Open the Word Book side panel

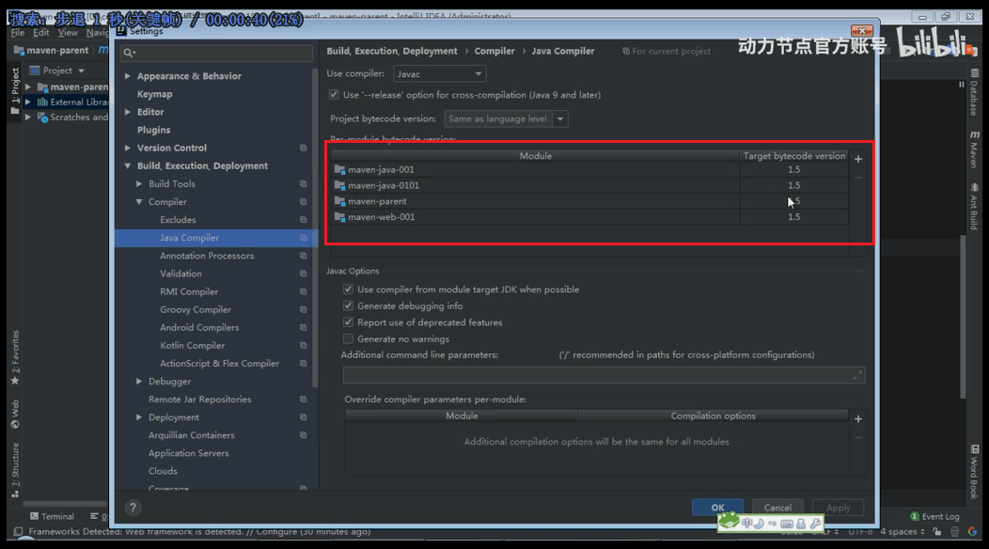point(975,472)
